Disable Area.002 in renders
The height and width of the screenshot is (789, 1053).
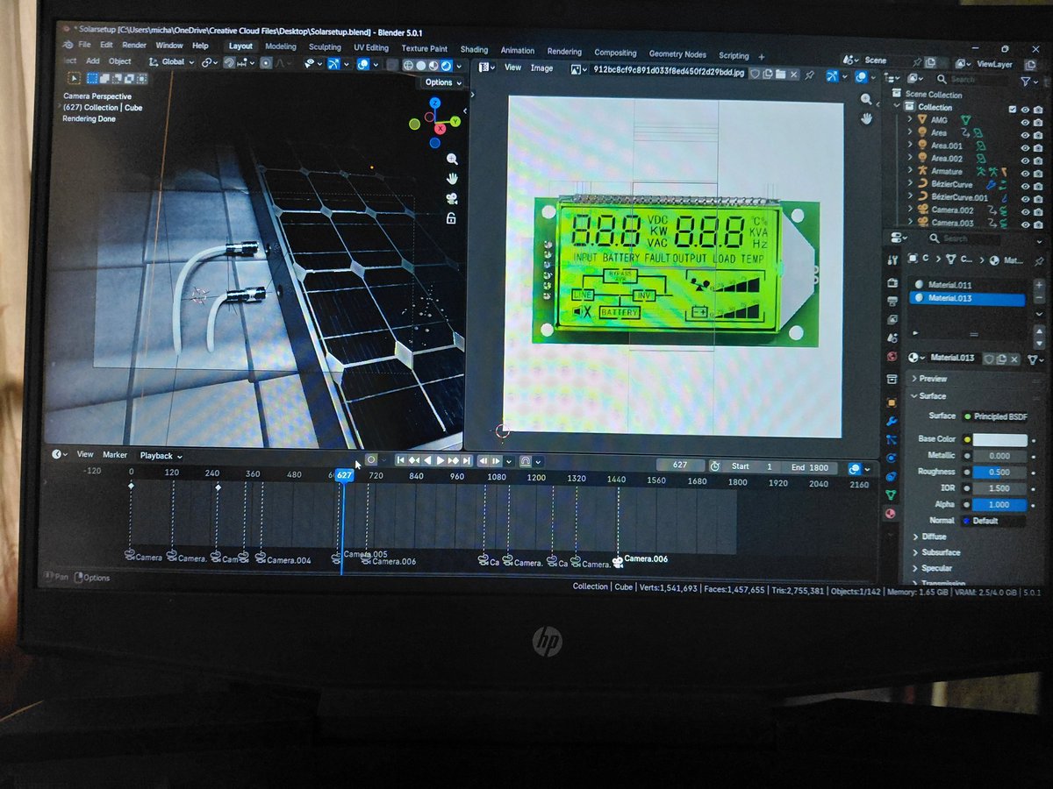coord(1038,160)
